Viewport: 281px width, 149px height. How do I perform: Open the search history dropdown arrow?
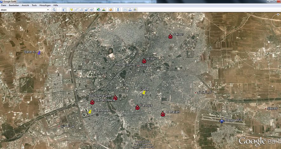coord(48,10)
